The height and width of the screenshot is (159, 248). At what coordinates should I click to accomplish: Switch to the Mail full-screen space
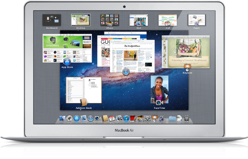pos(139,20)
